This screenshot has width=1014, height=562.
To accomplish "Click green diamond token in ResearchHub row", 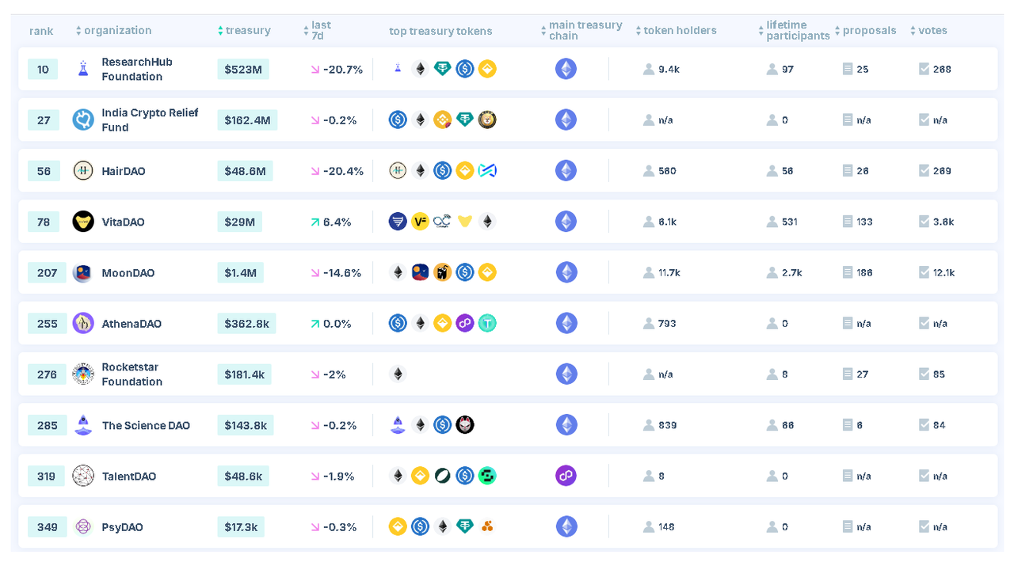I will point(443,69).
